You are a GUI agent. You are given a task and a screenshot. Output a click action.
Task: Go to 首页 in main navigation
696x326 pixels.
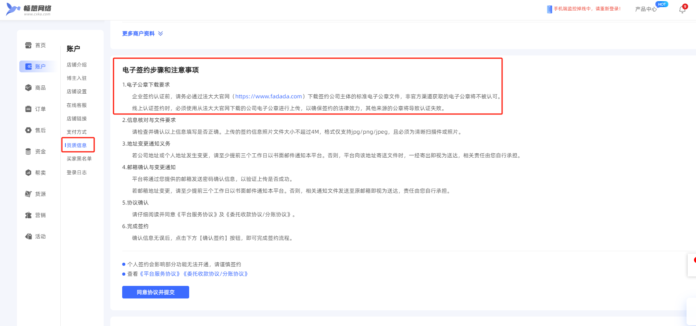coord(40,45)
